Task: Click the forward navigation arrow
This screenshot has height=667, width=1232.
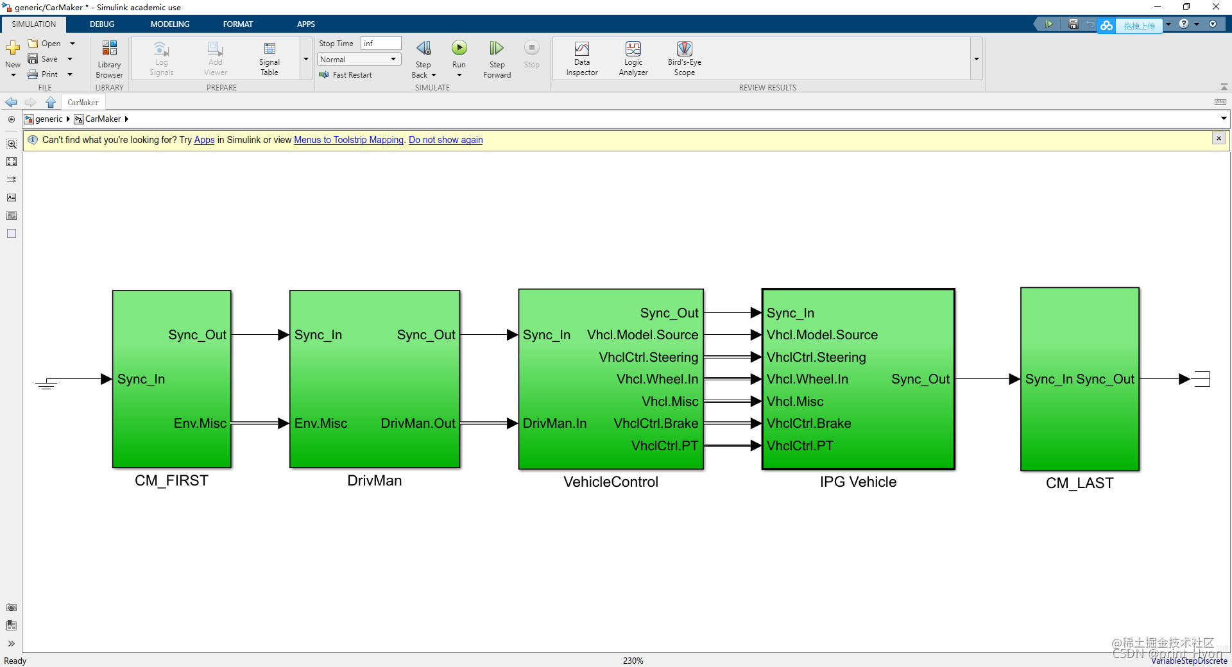Action: click(30, 103)
